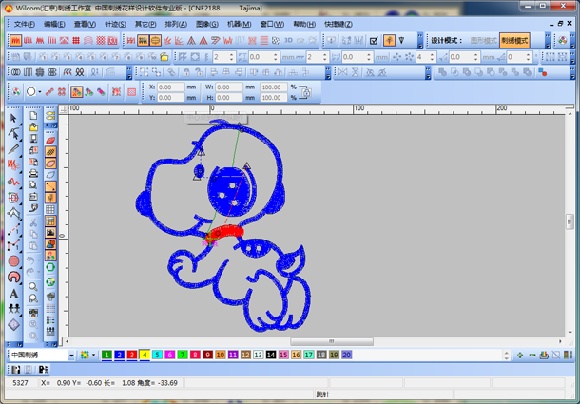
Task: Click the Save disk icon
Action: tap(33, 139)
